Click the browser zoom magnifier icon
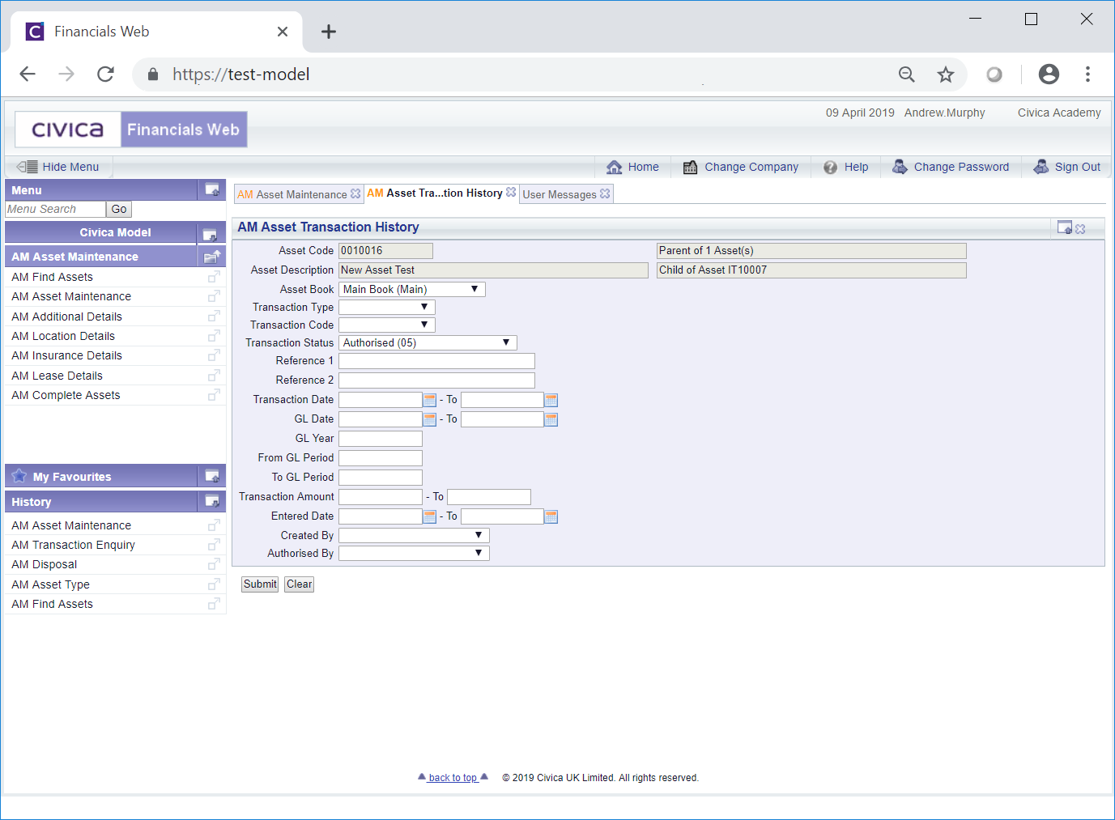 pos(907,74)
